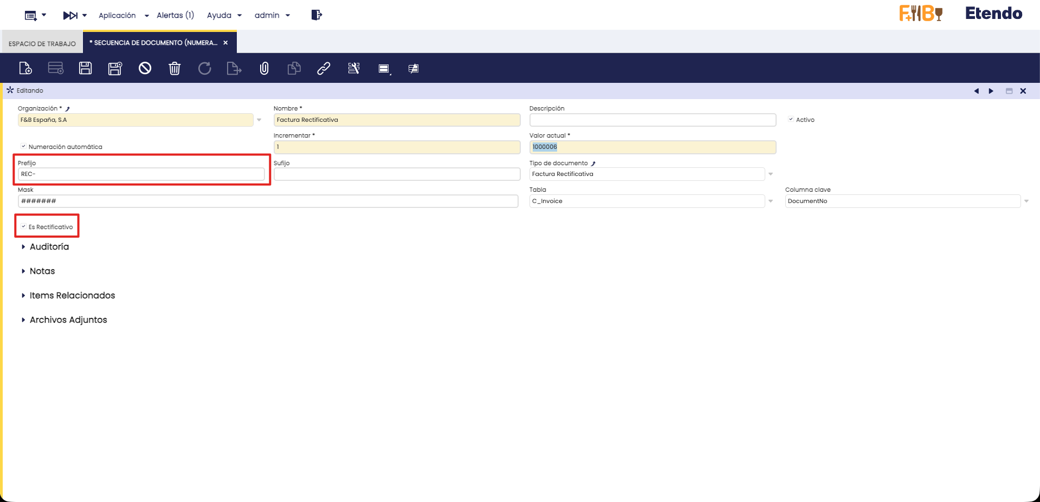
Task: Open Alertas (1) link
Action: tap(175, 15)
